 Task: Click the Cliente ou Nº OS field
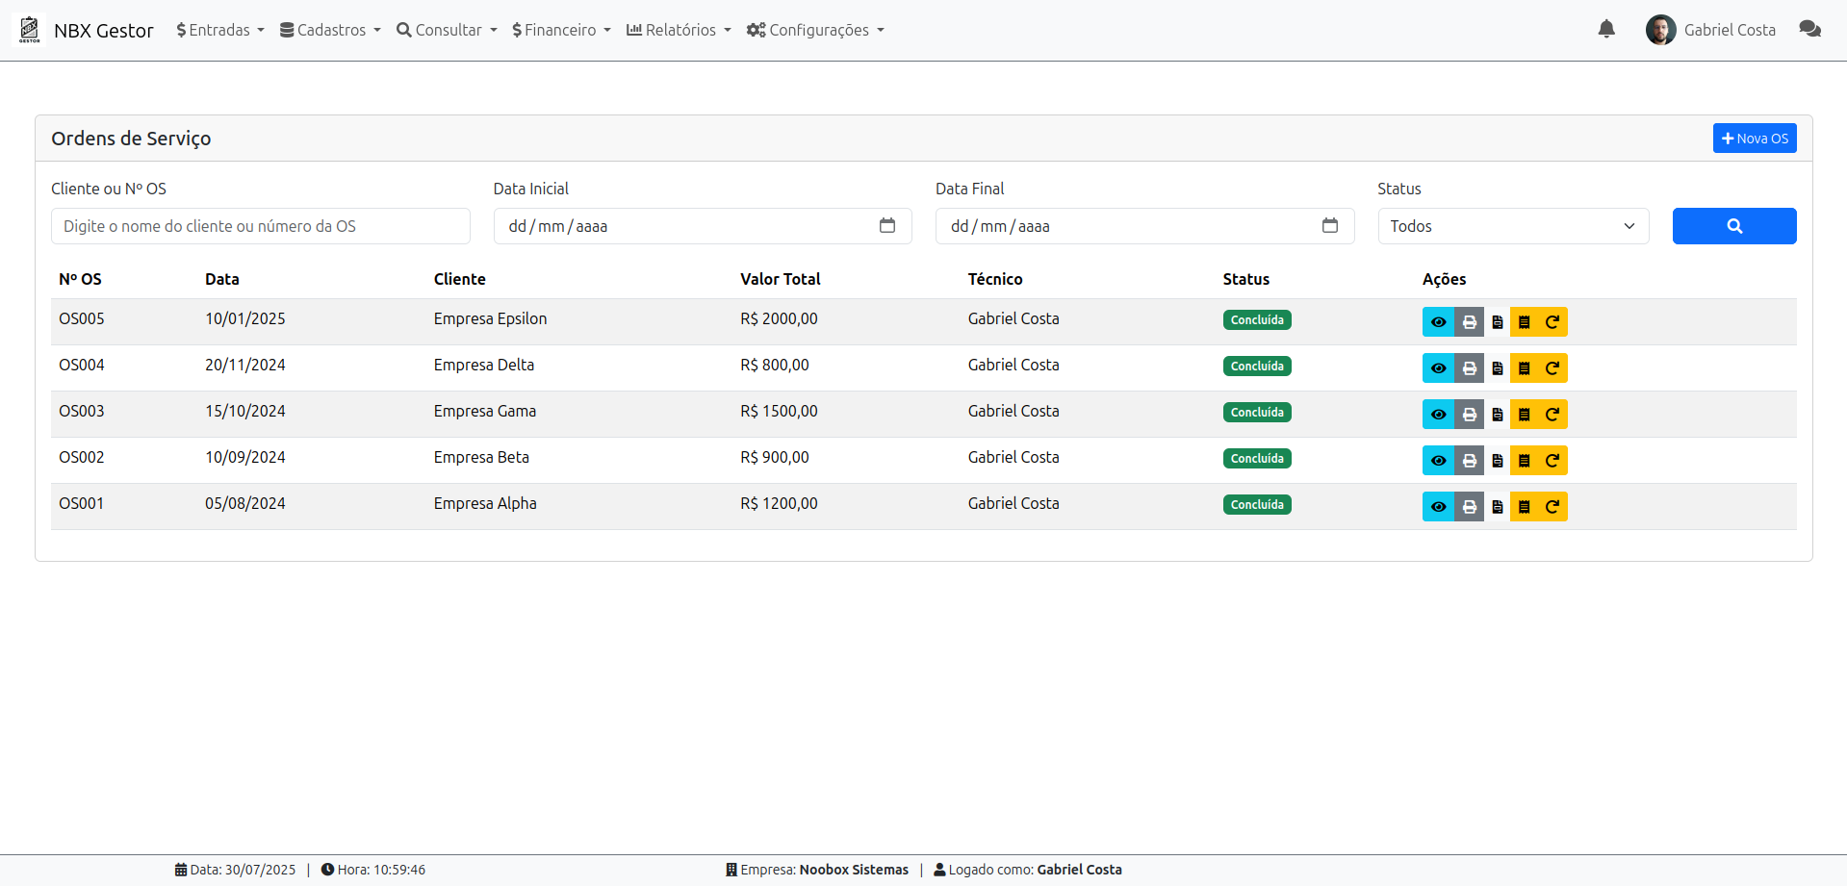pos(260,226)
